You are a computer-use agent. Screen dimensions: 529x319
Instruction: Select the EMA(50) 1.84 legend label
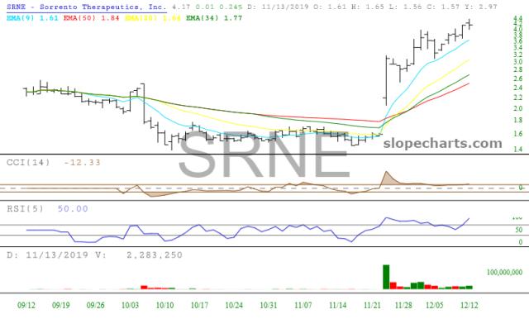92,18
